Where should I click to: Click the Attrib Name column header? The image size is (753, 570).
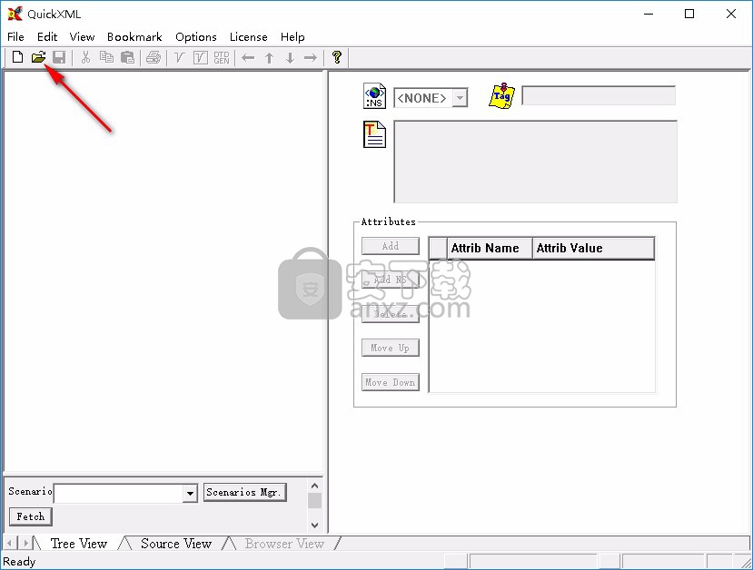tap(490, 248)
